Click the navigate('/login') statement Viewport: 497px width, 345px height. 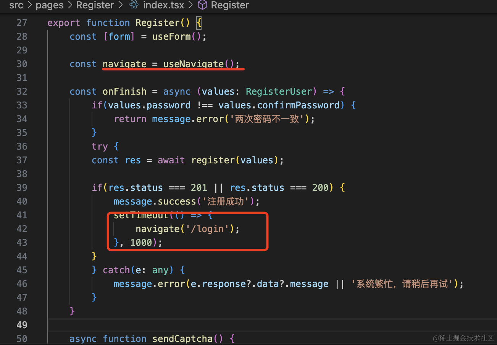point(187,229)
